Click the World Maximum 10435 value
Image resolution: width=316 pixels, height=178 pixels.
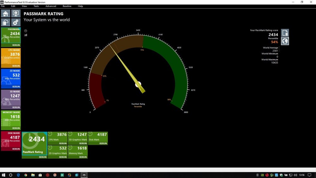[x=275, y=63]
